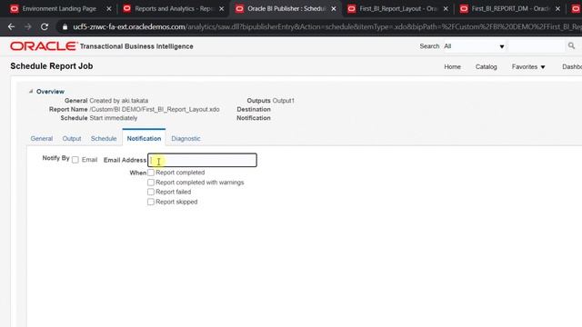The image size is (582, 327).
Task: Click the report path /Custom/BI DEMO/First_BI_Report_Layout.xdo
Action: pyautogui.click(x=155, y=109)
